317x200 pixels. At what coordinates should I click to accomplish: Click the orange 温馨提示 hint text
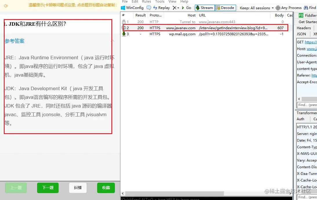tap(73, 5)
